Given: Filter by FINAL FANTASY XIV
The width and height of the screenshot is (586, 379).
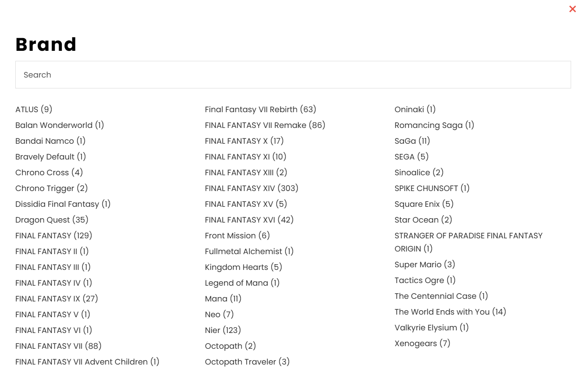Looking at the screenshot, I should click(x=251, y=188).
